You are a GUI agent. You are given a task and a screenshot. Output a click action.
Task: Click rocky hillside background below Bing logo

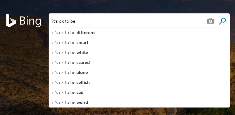click(x=22, y=60)
